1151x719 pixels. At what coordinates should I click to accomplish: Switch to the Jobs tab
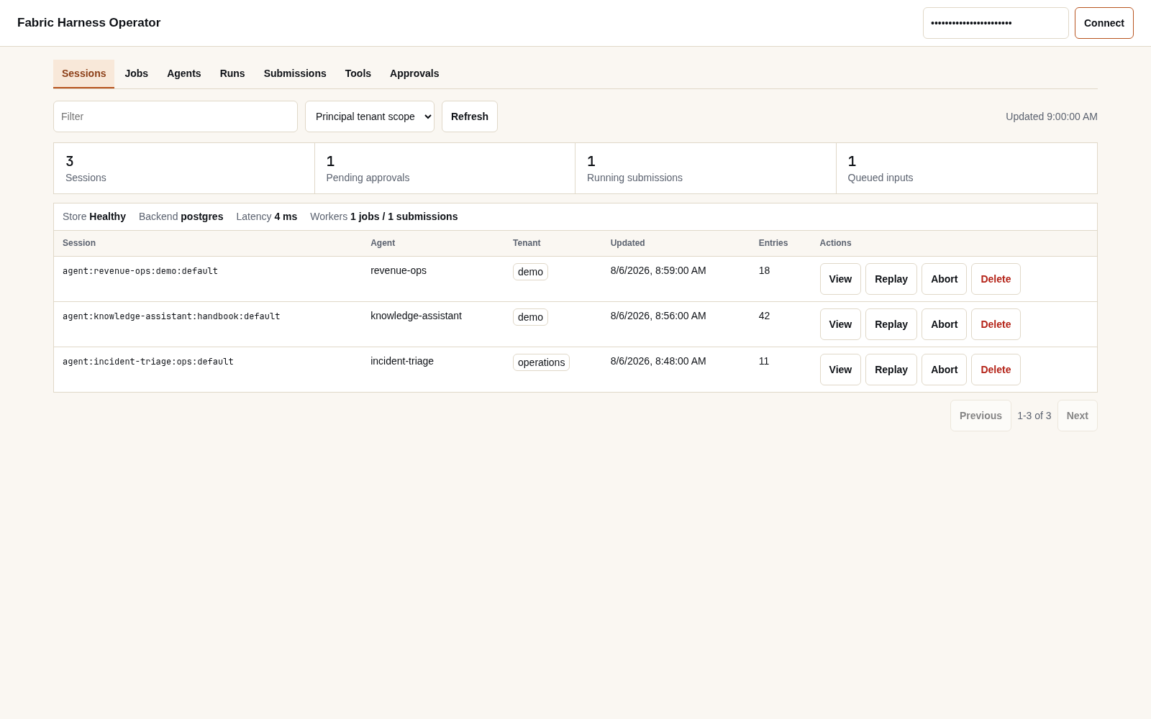click(x=136, y=73)
